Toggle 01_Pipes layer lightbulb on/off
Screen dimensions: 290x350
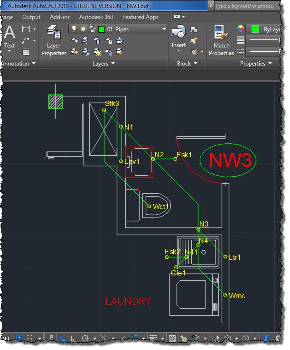point(74,29)
